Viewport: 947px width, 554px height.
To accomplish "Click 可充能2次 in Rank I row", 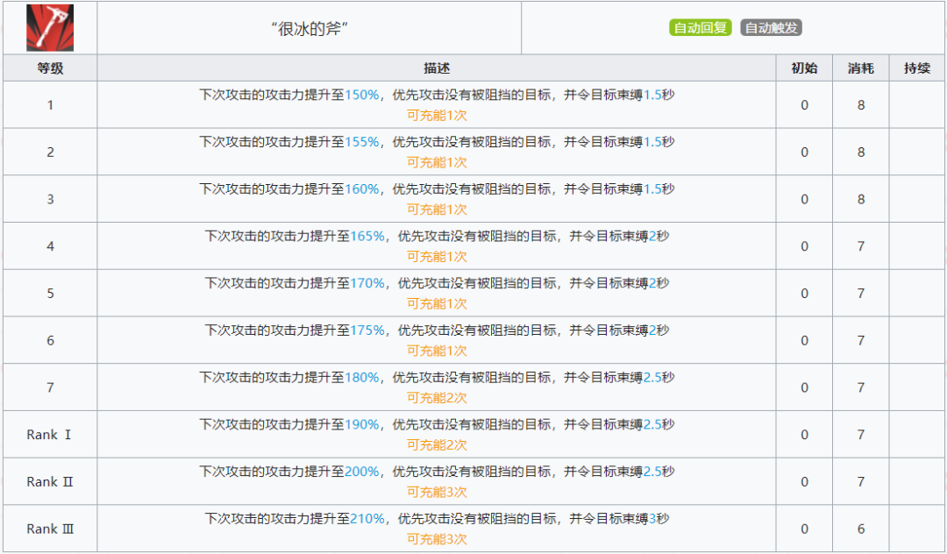I will click(x=437, y=444).
